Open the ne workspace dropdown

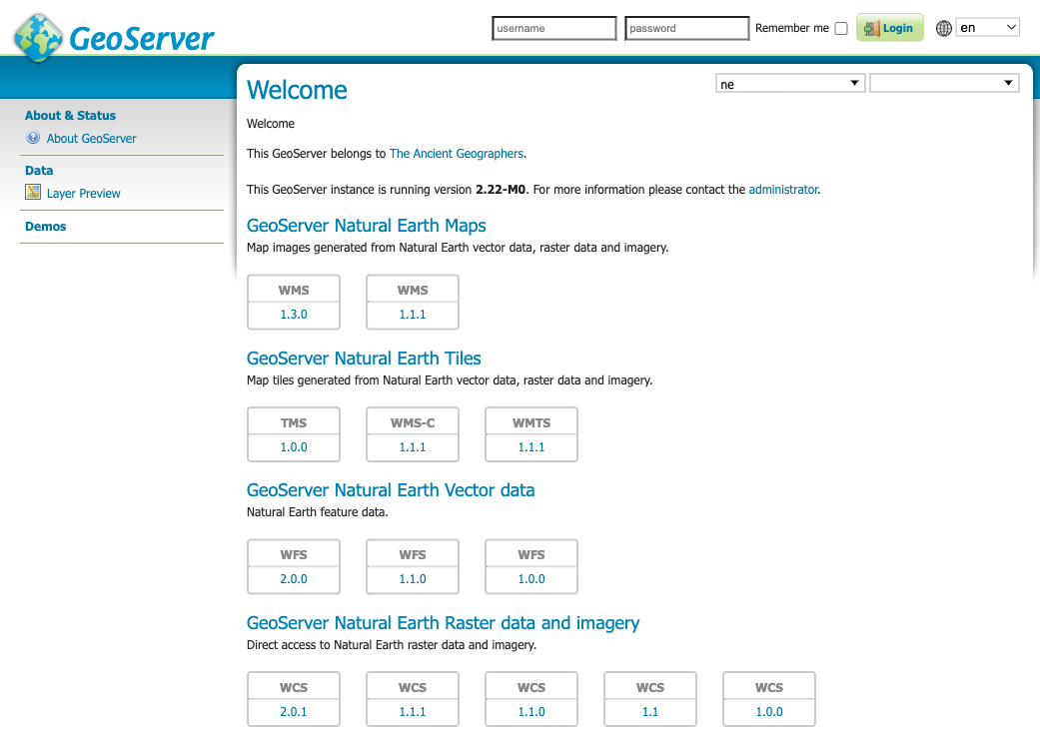(x=790, y=84)
